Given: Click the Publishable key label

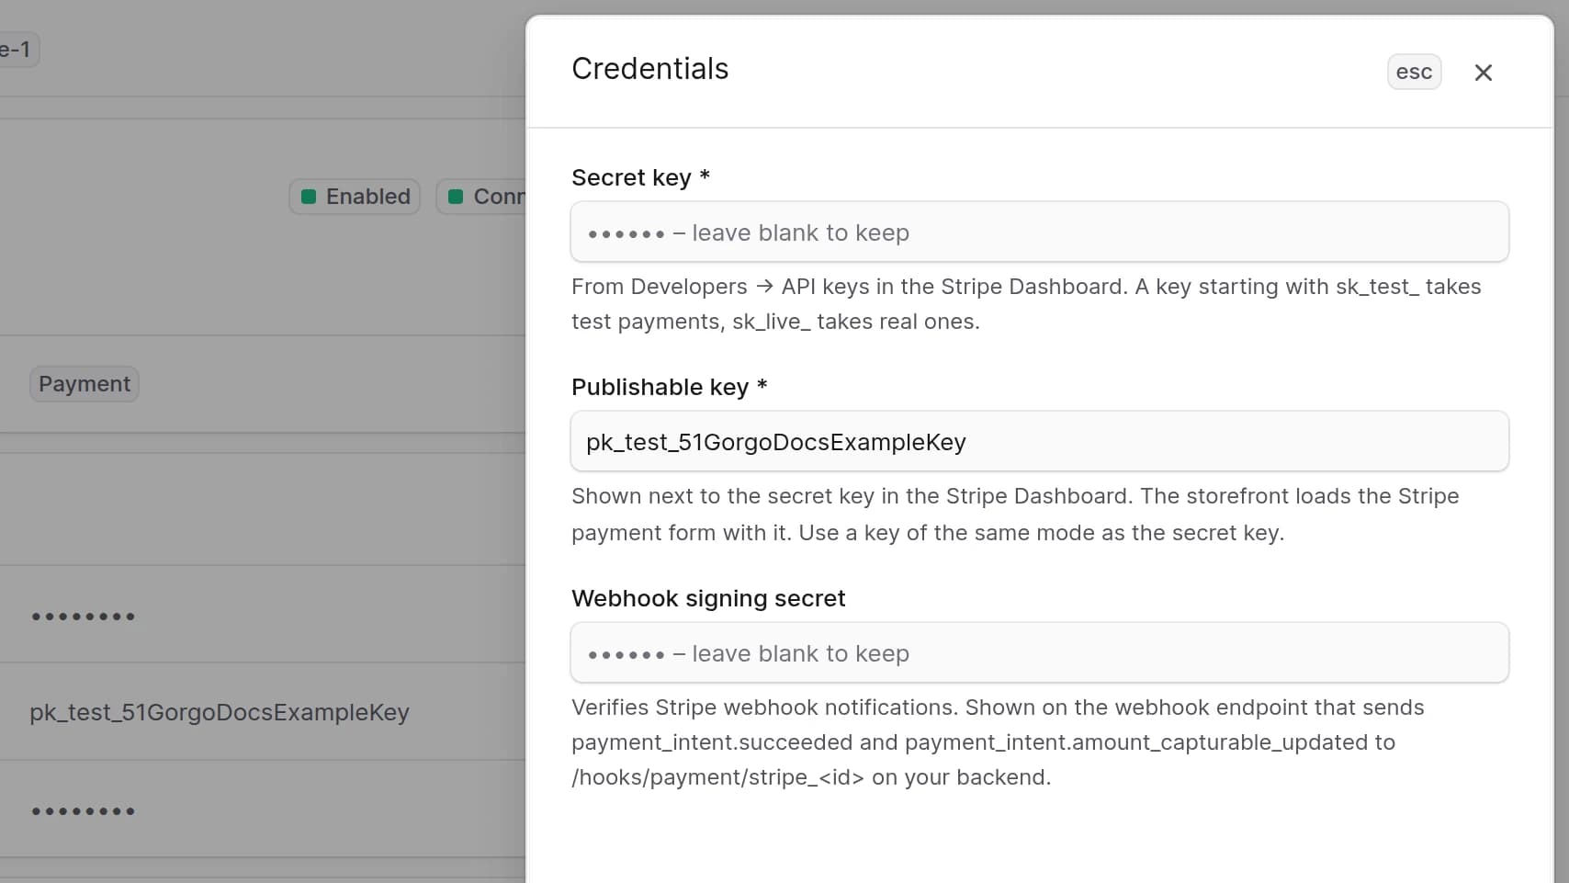Looking at the screenshot, I should pos(669,387).
